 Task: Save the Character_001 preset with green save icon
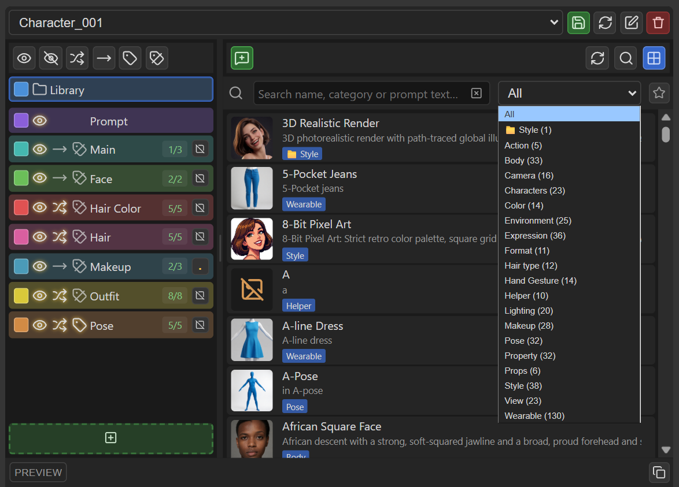578,23
